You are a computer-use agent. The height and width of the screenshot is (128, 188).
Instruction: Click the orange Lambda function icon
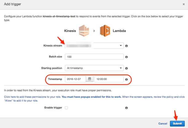click(x=105, y=31)
